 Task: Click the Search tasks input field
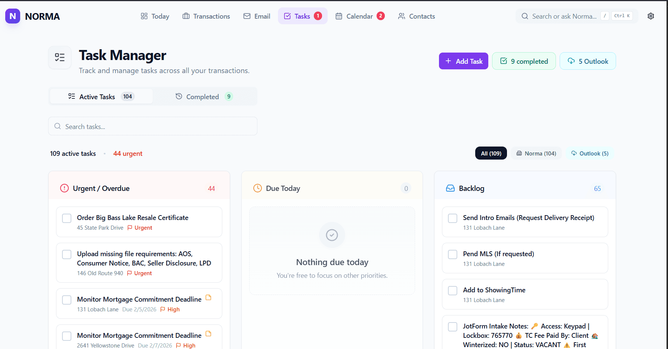pyautogui.click(x=152, y=126)
